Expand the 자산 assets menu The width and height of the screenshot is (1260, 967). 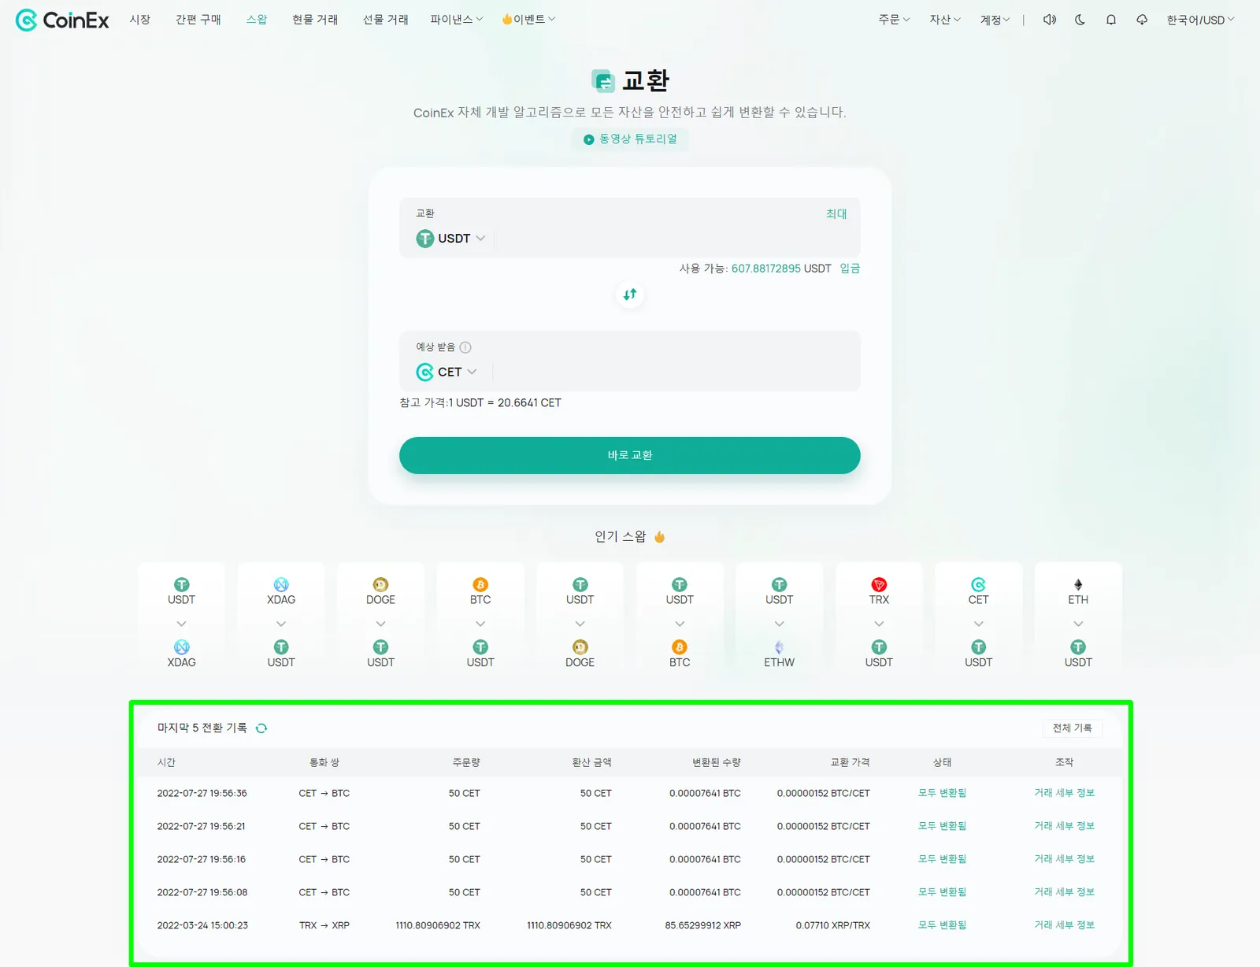945,20
